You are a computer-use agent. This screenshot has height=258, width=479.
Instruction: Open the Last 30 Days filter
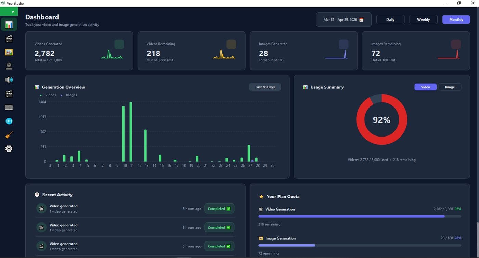[x=265, y=87]
